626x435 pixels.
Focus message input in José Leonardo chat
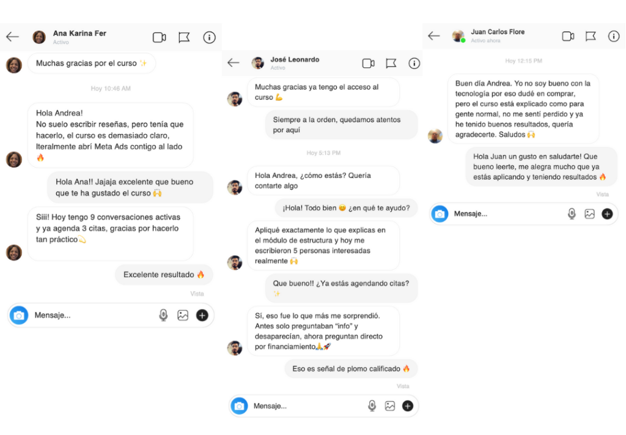click(306, 406)
